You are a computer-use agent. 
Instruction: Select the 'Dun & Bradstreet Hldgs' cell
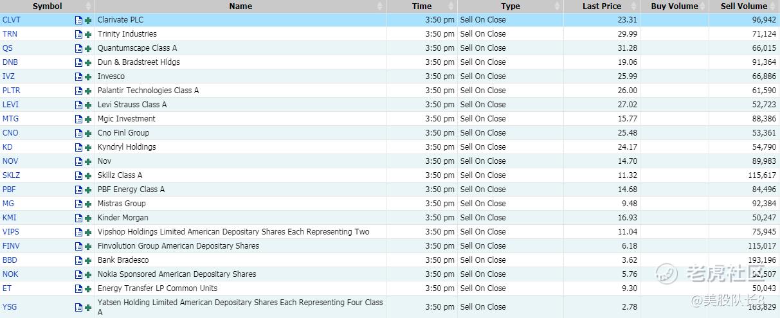pos(240,62)
